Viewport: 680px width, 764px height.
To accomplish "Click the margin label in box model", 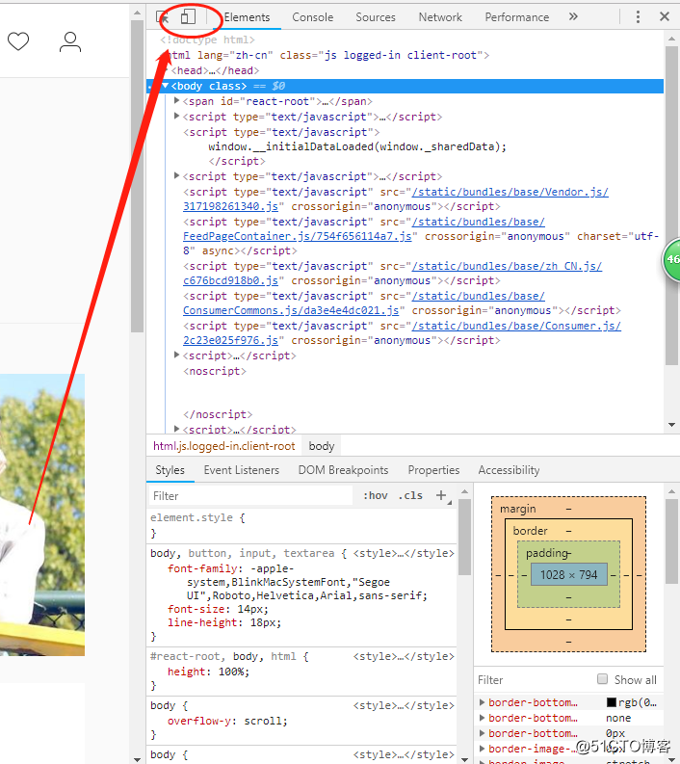I will [x=518, y=509].
